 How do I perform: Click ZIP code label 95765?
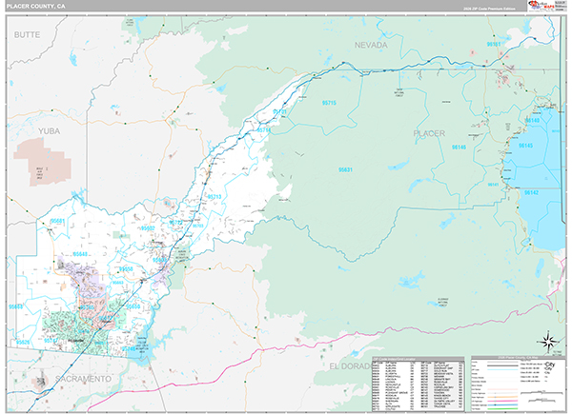(x=87, y=307)
